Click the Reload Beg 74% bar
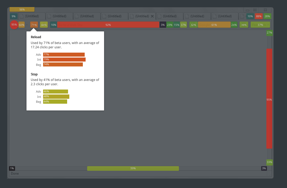287x188 pixels. coord(63,64)
